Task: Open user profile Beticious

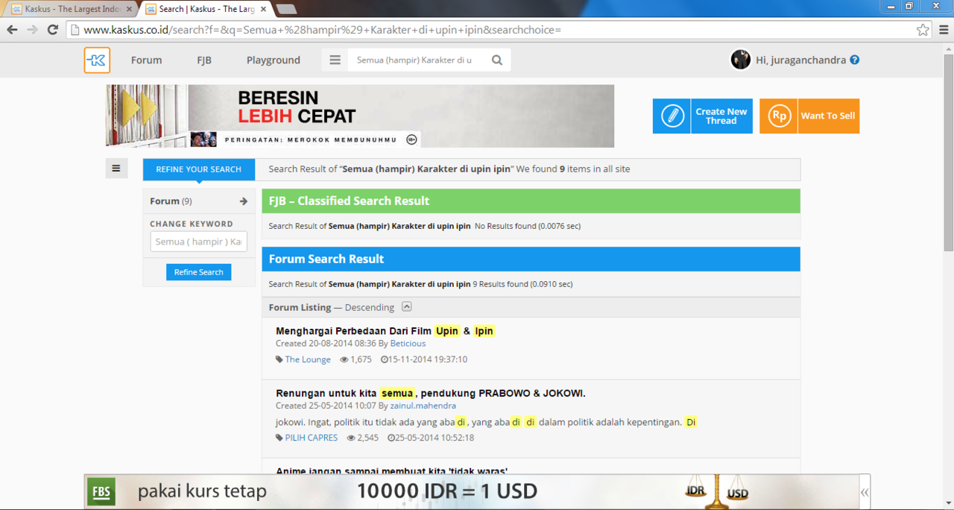Action: (408, 344)
